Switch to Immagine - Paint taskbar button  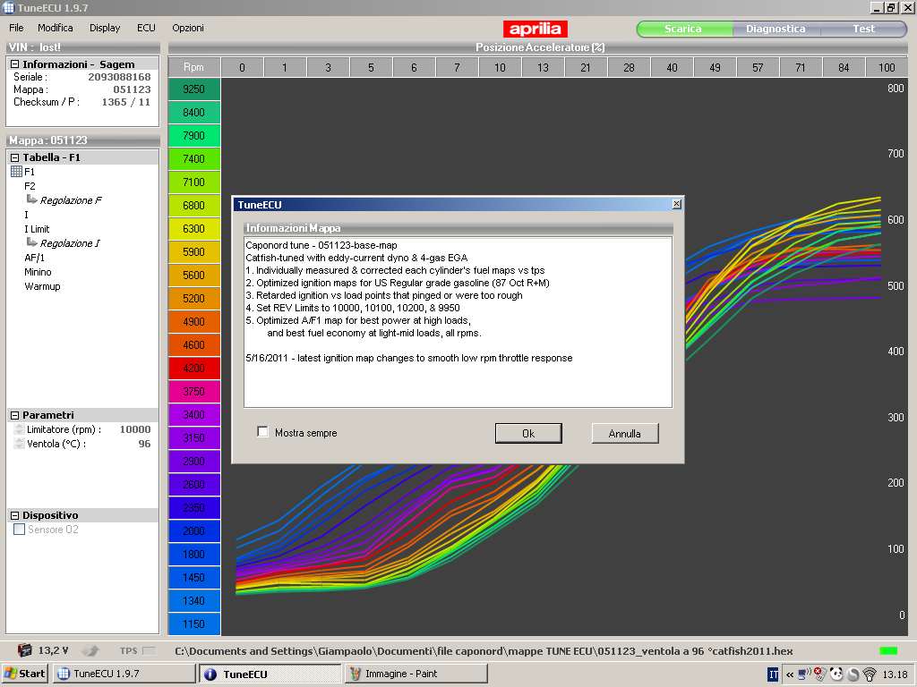(416, 674)
